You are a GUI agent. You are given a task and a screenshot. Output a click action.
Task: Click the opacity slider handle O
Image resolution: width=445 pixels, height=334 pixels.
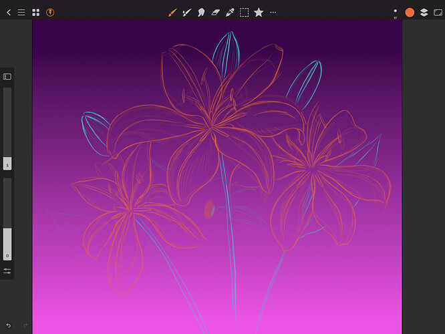coord(7,244)
